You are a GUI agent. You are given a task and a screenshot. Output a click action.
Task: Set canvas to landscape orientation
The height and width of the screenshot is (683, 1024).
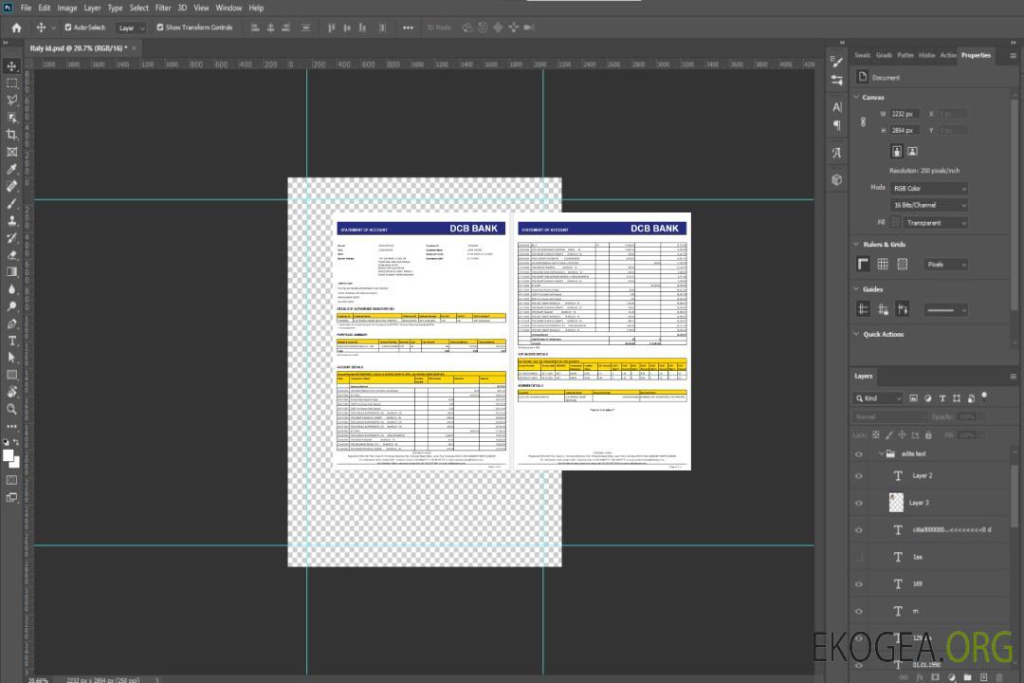[x=912, y=152]
